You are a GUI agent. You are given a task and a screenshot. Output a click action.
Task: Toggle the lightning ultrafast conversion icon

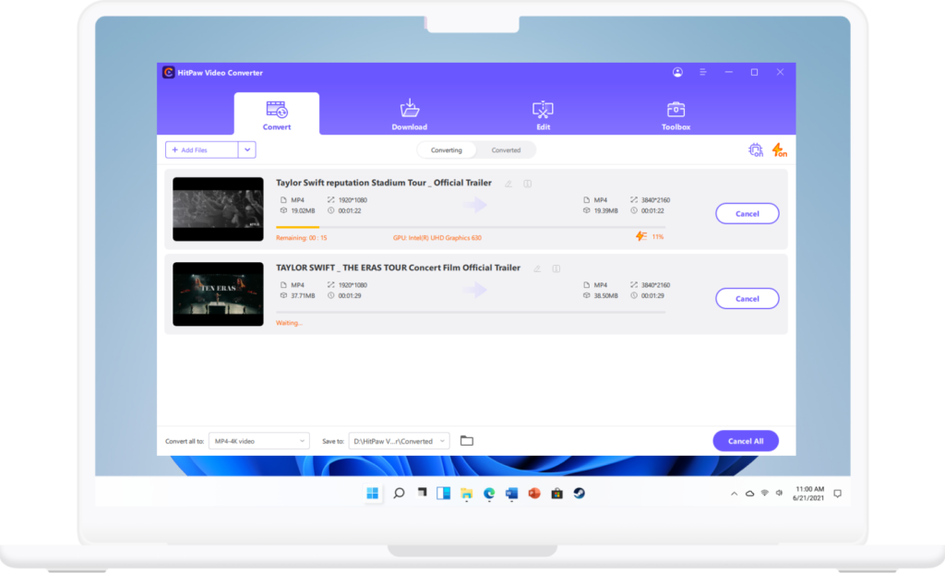(x=779, y=149)
